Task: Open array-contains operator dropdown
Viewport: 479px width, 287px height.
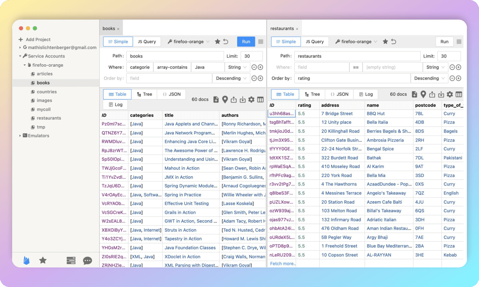Action: [172, 67]
